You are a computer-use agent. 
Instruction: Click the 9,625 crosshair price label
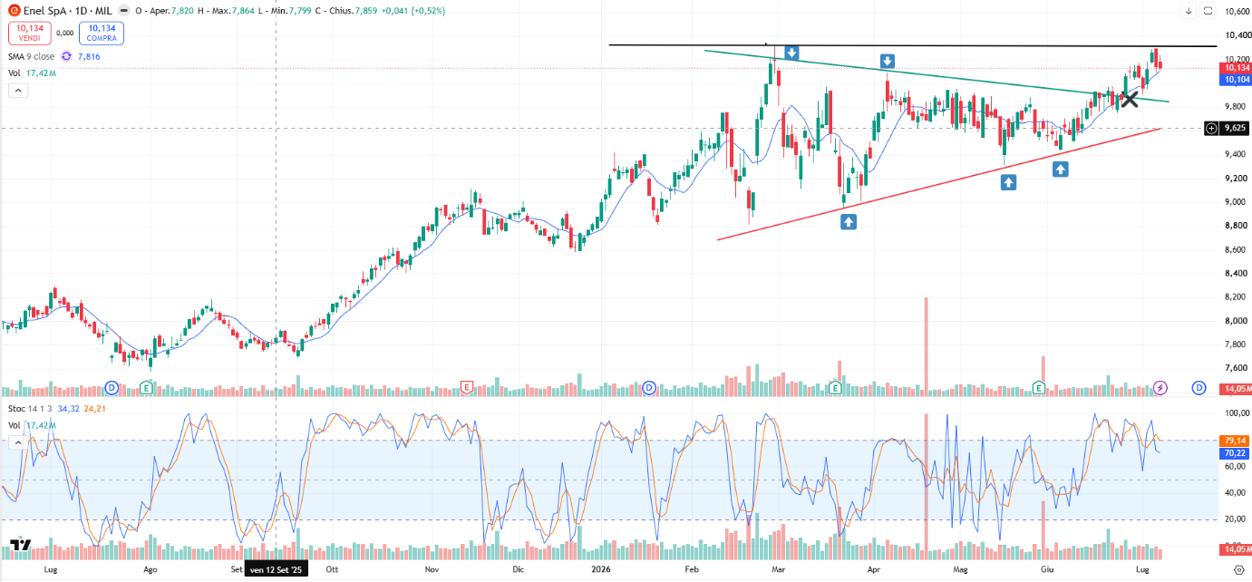pos(1235,129)
